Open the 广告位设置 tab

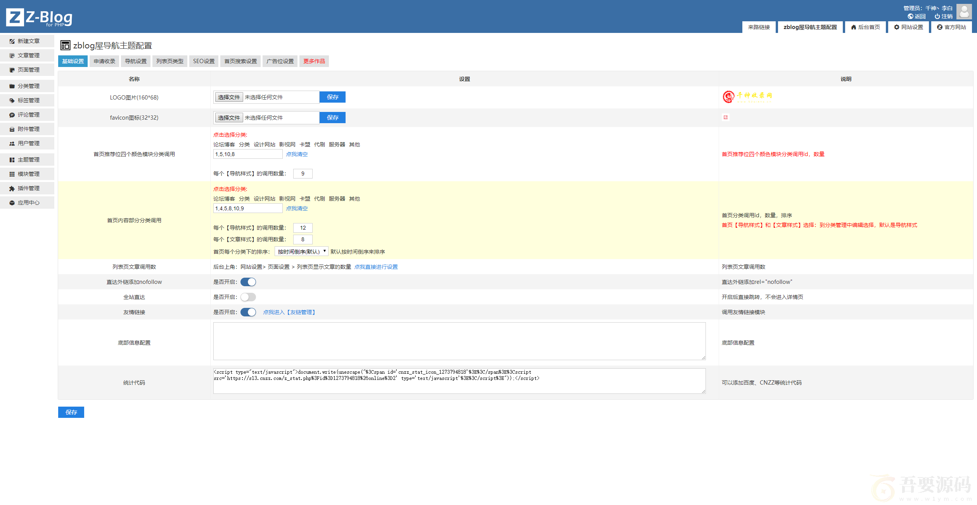click(280, 61)
